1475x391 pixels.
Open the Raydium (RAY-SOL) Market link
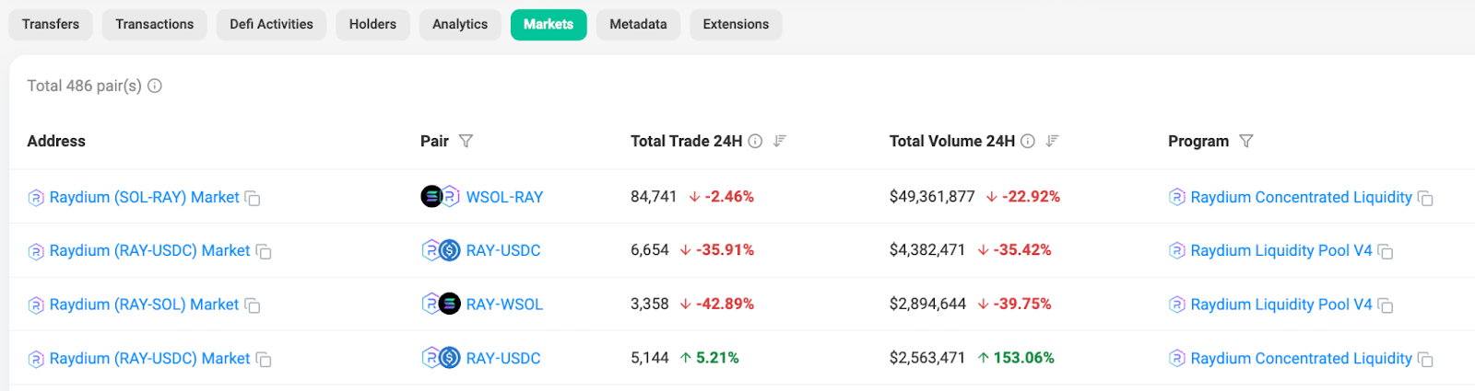[144, 305]
